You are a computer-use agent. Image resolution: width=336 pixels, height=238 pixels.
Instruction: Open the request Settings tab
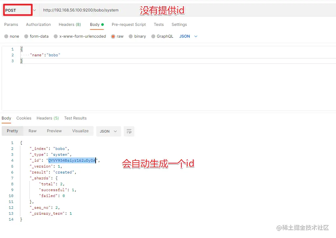click(x=179, y=25)
